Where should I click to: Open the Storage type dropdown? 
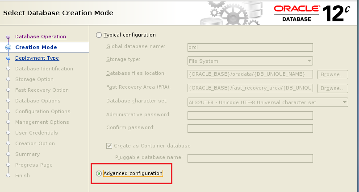coord(250,61)
